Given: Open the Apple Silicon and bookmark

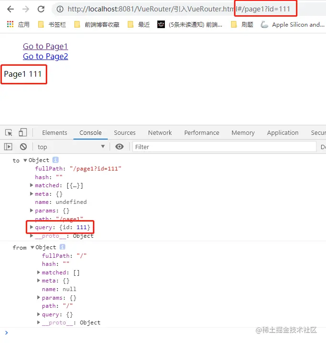Looking at the screenshot, I should click(292, 24).
